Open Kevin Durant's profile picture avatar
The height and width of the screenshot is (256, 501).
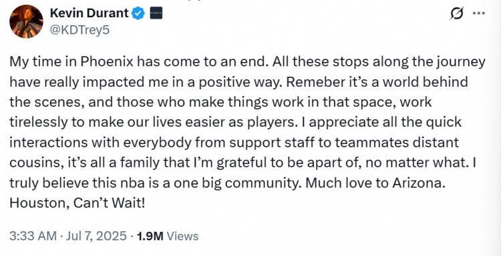point(26,22)
